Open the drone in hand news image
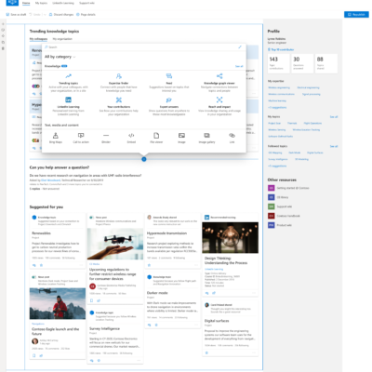 tap(115, 244)
